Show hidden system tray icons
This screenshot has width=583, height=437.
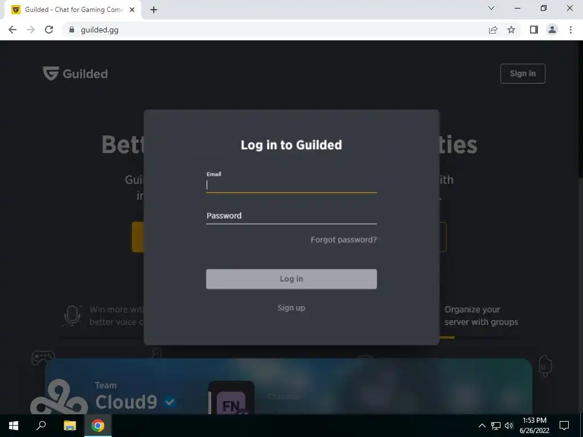click(482, 426)
